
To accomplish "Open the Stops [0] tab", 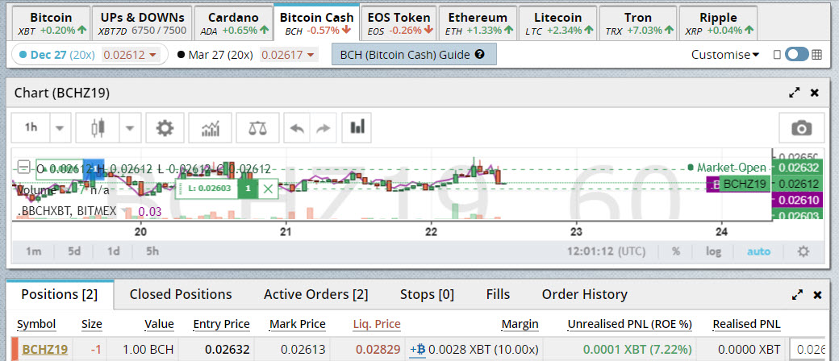I will pyautogui.click(x=427, y=295).
